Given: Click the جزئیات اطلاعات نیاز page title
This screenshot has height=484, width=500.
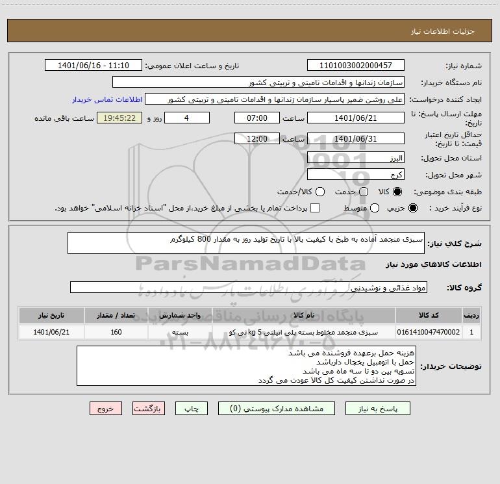Looking at the screenshot, I should click(x=443, y=31).
